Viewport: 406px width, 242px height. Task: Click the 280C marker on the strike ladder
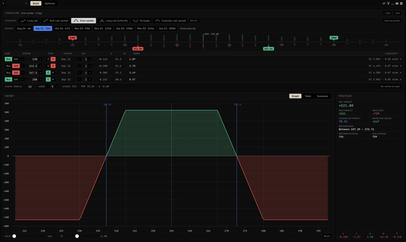click(334, 38)
